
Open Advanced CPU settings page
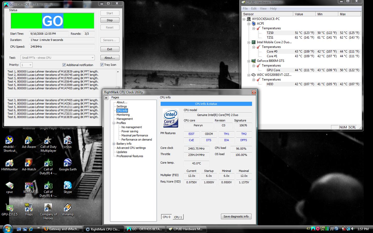(131, 148)
